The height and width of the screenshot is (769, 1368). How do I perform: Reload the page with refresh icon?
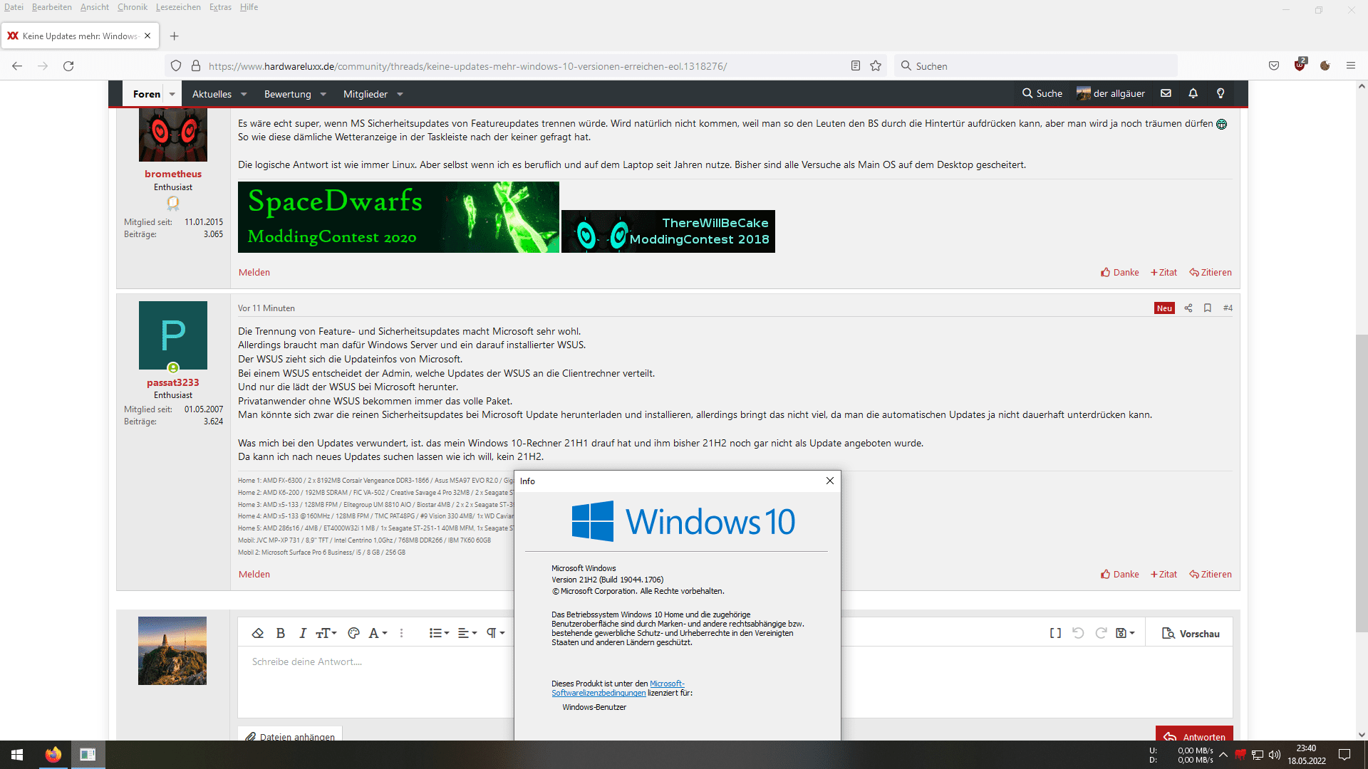coord(68,66)
